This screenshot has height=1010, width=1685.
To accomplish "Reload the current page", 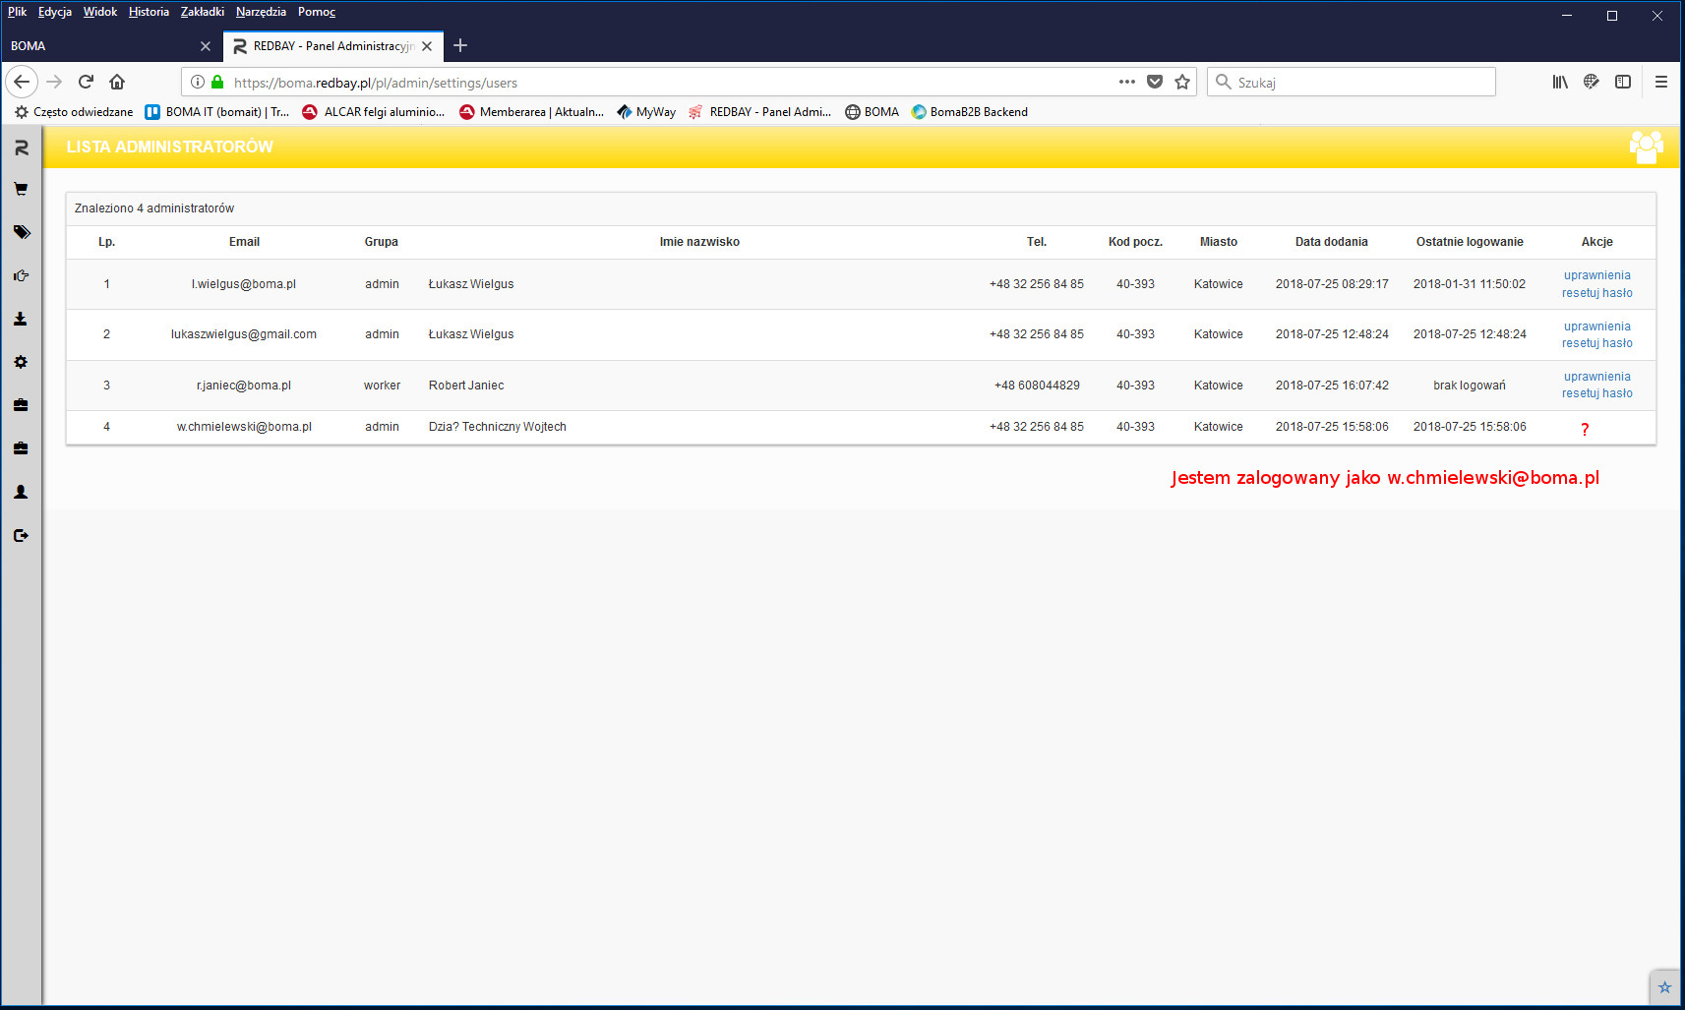I will 86,82.
